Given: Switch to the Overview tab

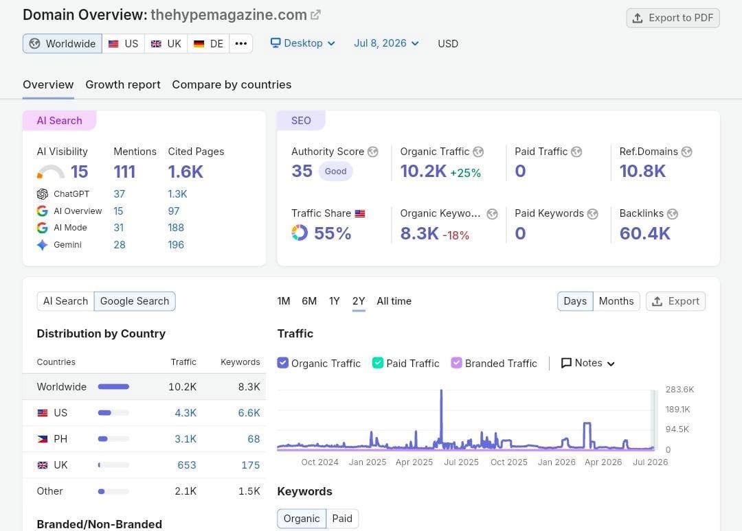Looking at the screenshot, I should [x=48, y=84].
